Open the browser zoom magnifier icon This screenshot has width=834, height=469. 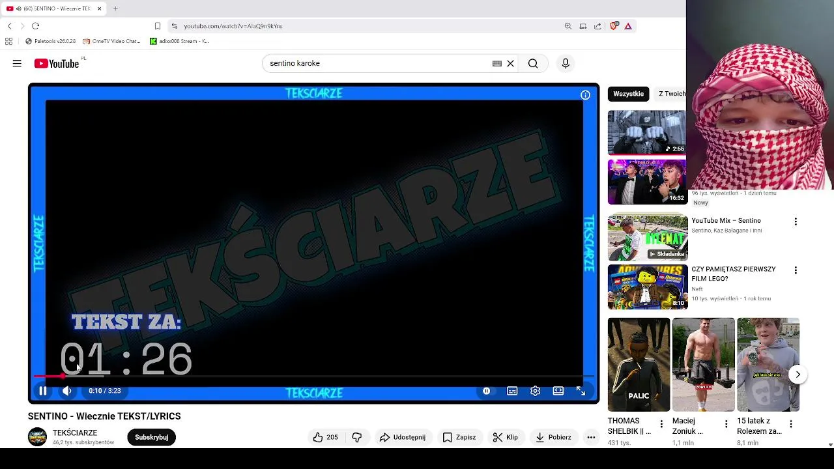point(568,26)
